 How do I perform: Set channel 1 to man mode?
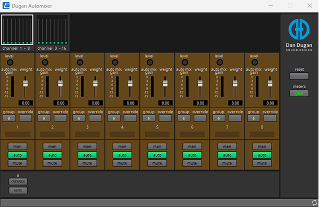18,146
